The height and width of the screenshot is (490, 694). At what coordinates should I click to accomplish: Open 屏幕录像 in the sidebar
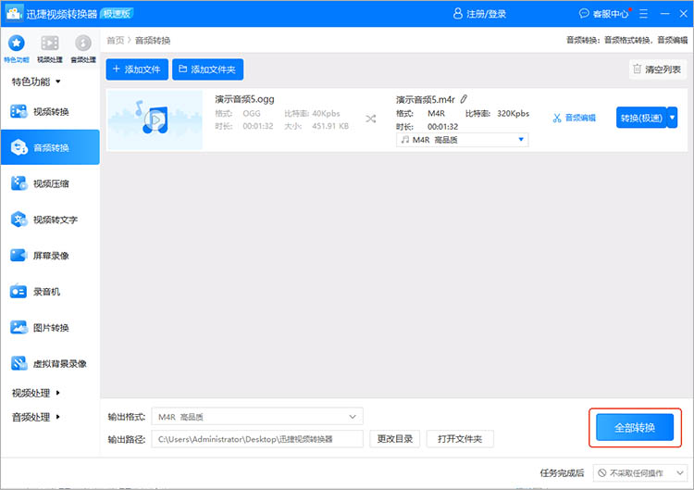tap(50, 256)
